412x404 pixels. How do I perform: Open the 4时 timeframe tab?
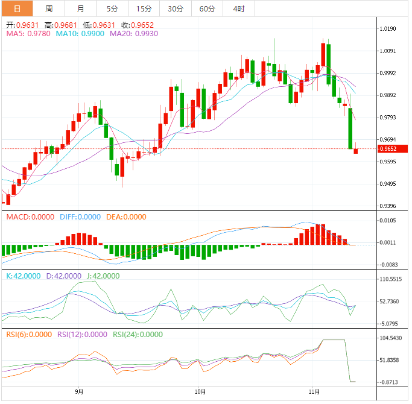pos(239,8)
